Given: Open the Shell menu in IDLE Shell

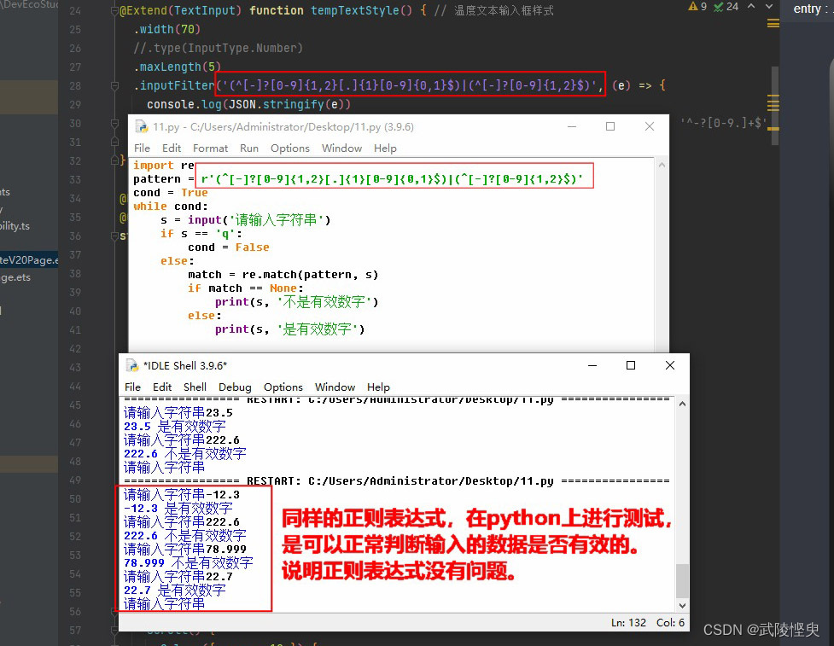Looking at the screenshot, I should (195, 387).
